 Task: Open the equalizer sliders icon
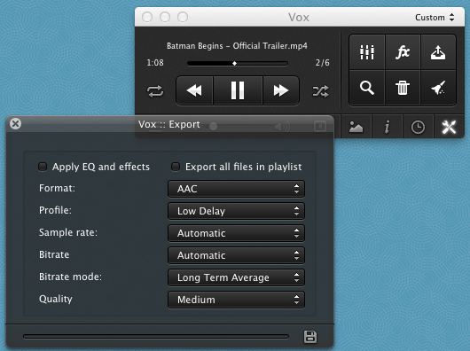(x=367, y=52)
